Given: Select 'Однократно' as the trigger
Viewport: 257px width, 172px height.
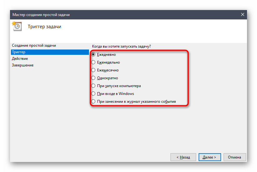Looking at the screenshot, I should (x=93, y=78).
